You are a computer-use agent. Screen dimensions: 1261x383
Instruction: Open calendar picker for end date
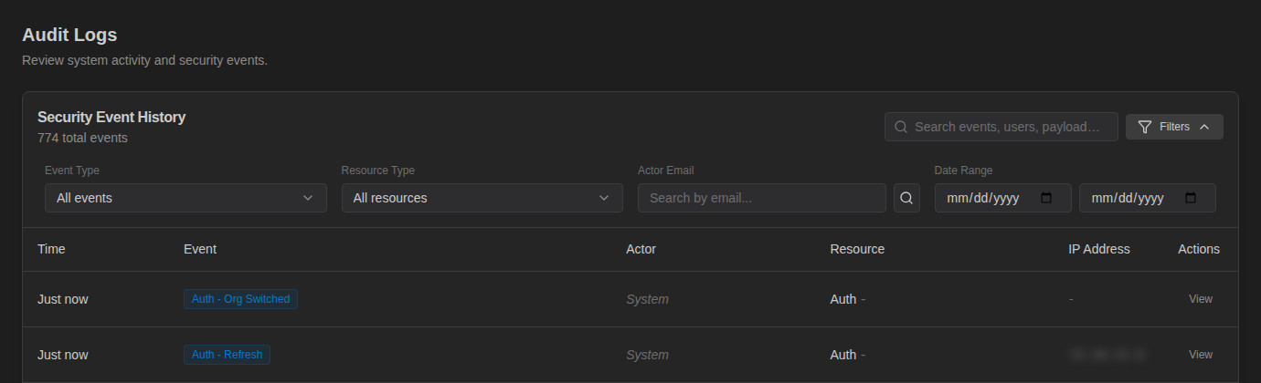(x=1191, y=198)
